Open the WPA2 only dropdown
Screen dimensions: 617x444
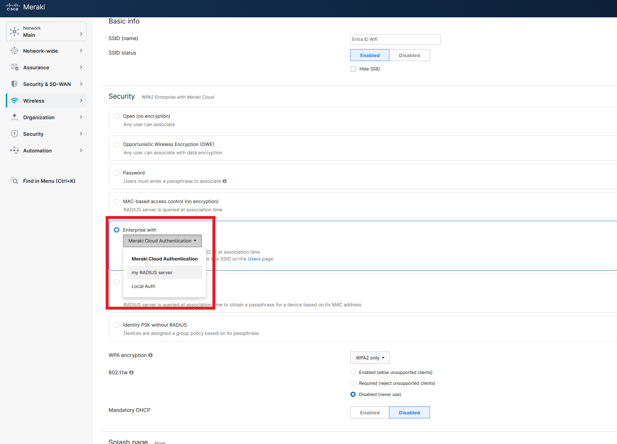370,358
